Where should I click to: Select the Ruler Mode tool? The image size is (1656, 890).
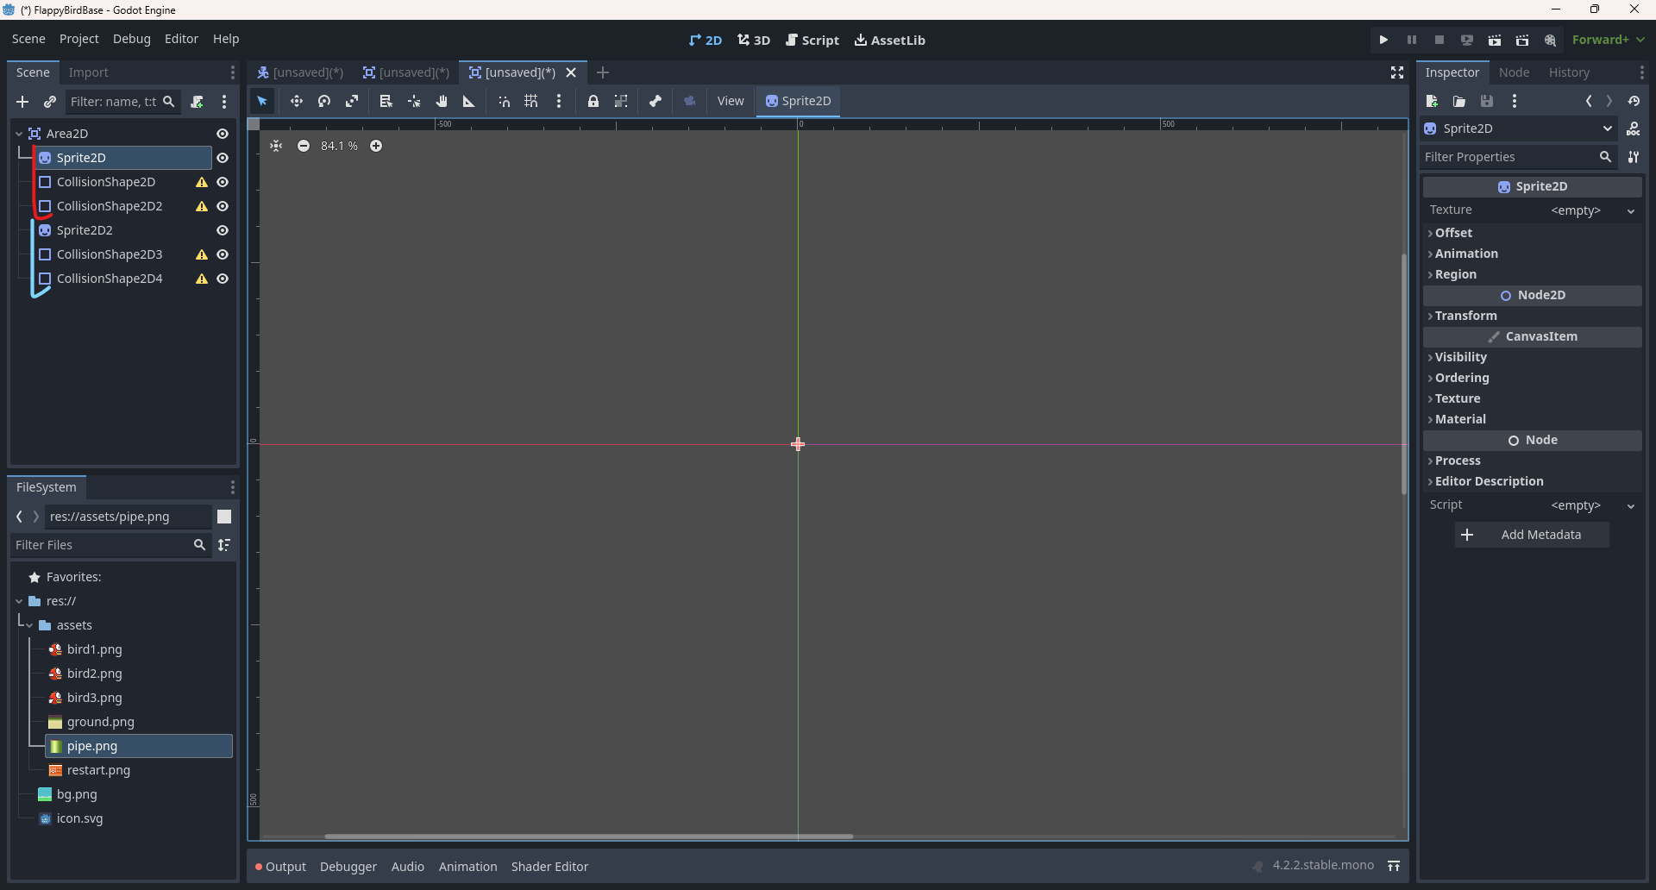click(x=469, y=101)
